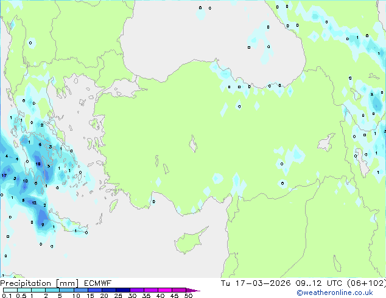Click the '18' precipitation value over Greece
This screenshot has height=298, width=386.
click(x=38, y=164)
